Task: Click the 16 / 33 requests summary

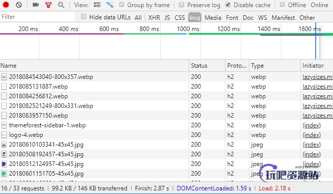Action: tap(22, 188)
